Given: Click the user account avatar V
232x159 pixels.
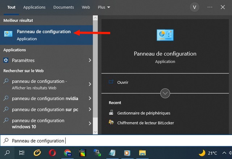Looking at the screenshot, I should (x=195, y=7).
